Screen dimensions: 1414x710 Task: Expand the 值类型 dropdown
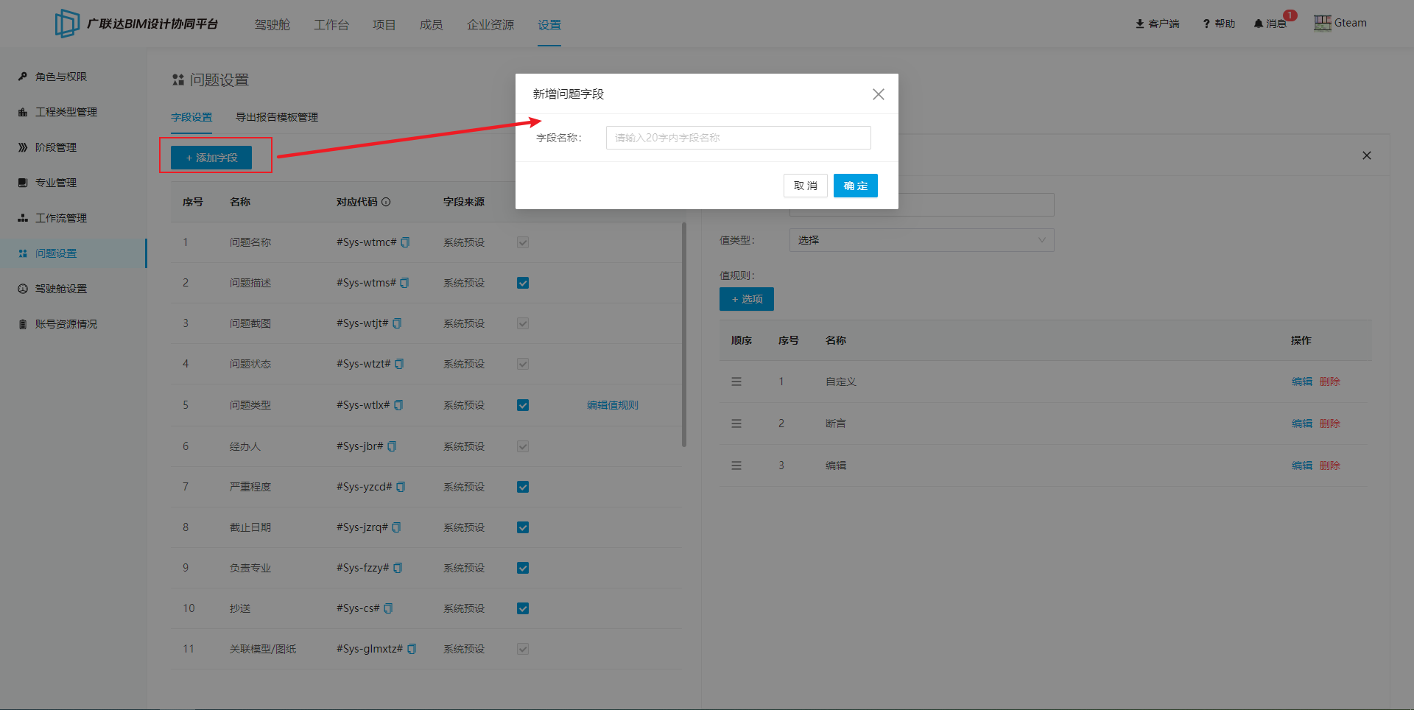pos(921,240)
